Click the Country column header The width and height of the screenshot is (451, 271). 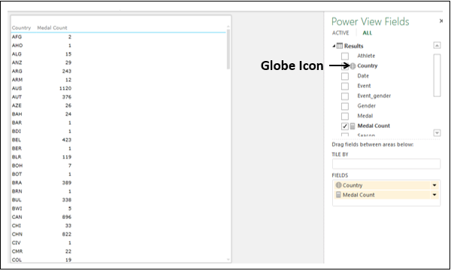[21, 28]
